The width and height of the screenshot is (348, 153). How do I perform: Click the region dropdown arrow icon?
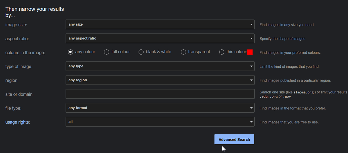point(251,80)
